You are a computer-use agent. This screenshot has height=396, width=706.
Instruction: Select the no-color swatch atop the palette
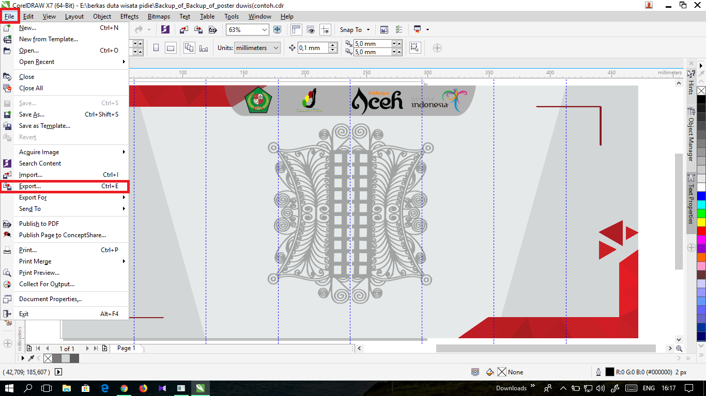701,91
